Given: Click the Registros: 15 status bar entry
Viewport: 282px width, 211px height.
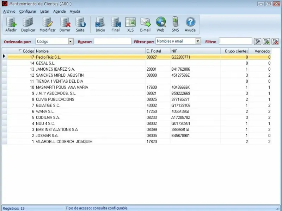Looking at the screenshot, I should 14,209.
